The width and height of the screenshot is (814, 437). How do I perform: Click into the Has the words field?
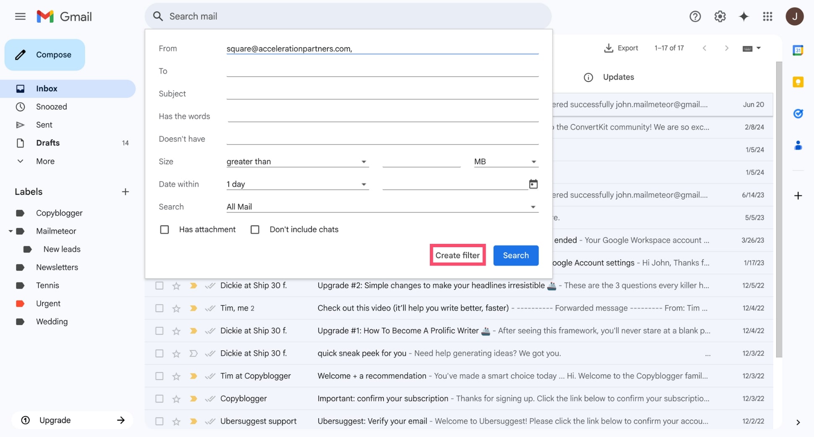(382, 116)
